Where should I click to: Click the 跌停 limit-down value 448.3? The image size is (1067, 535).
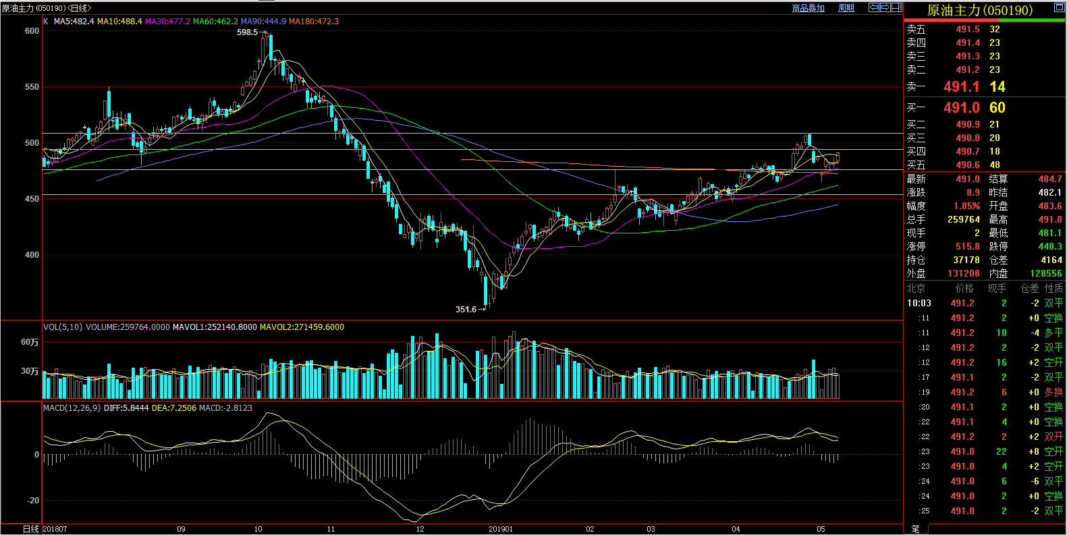(x=1050, y=246)
